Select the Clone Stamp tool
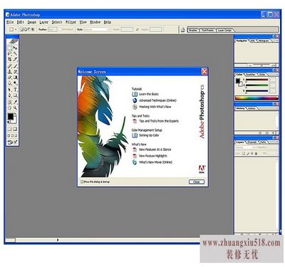This screenshot has width=285, height=267. (10, 72)
